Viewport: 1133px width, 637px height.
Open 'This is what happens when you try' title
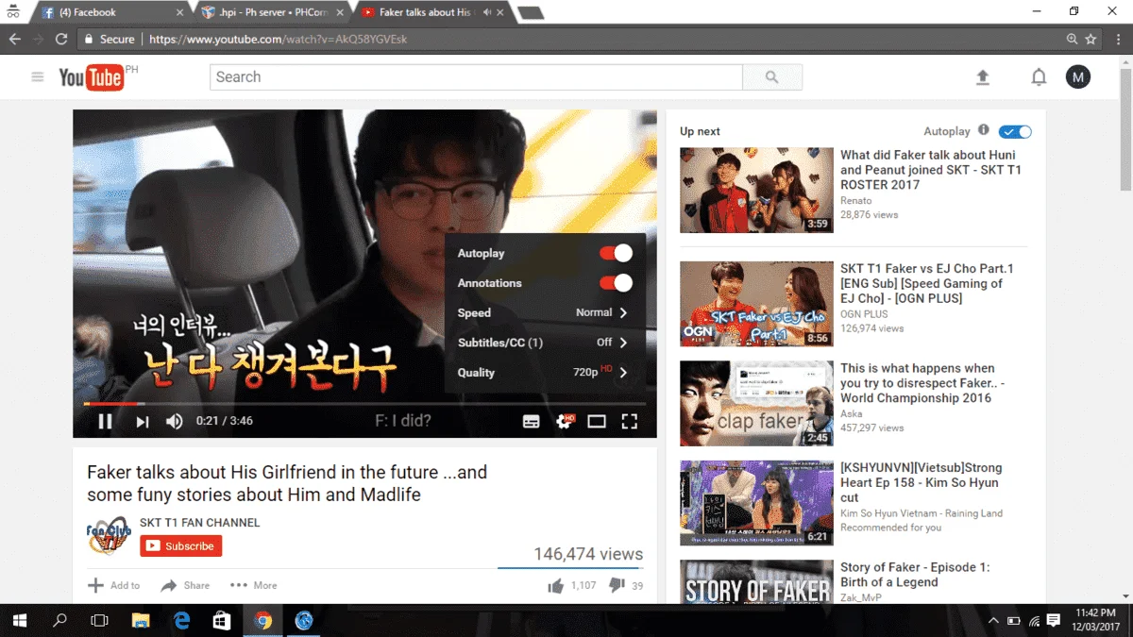[x=922, y=383]
